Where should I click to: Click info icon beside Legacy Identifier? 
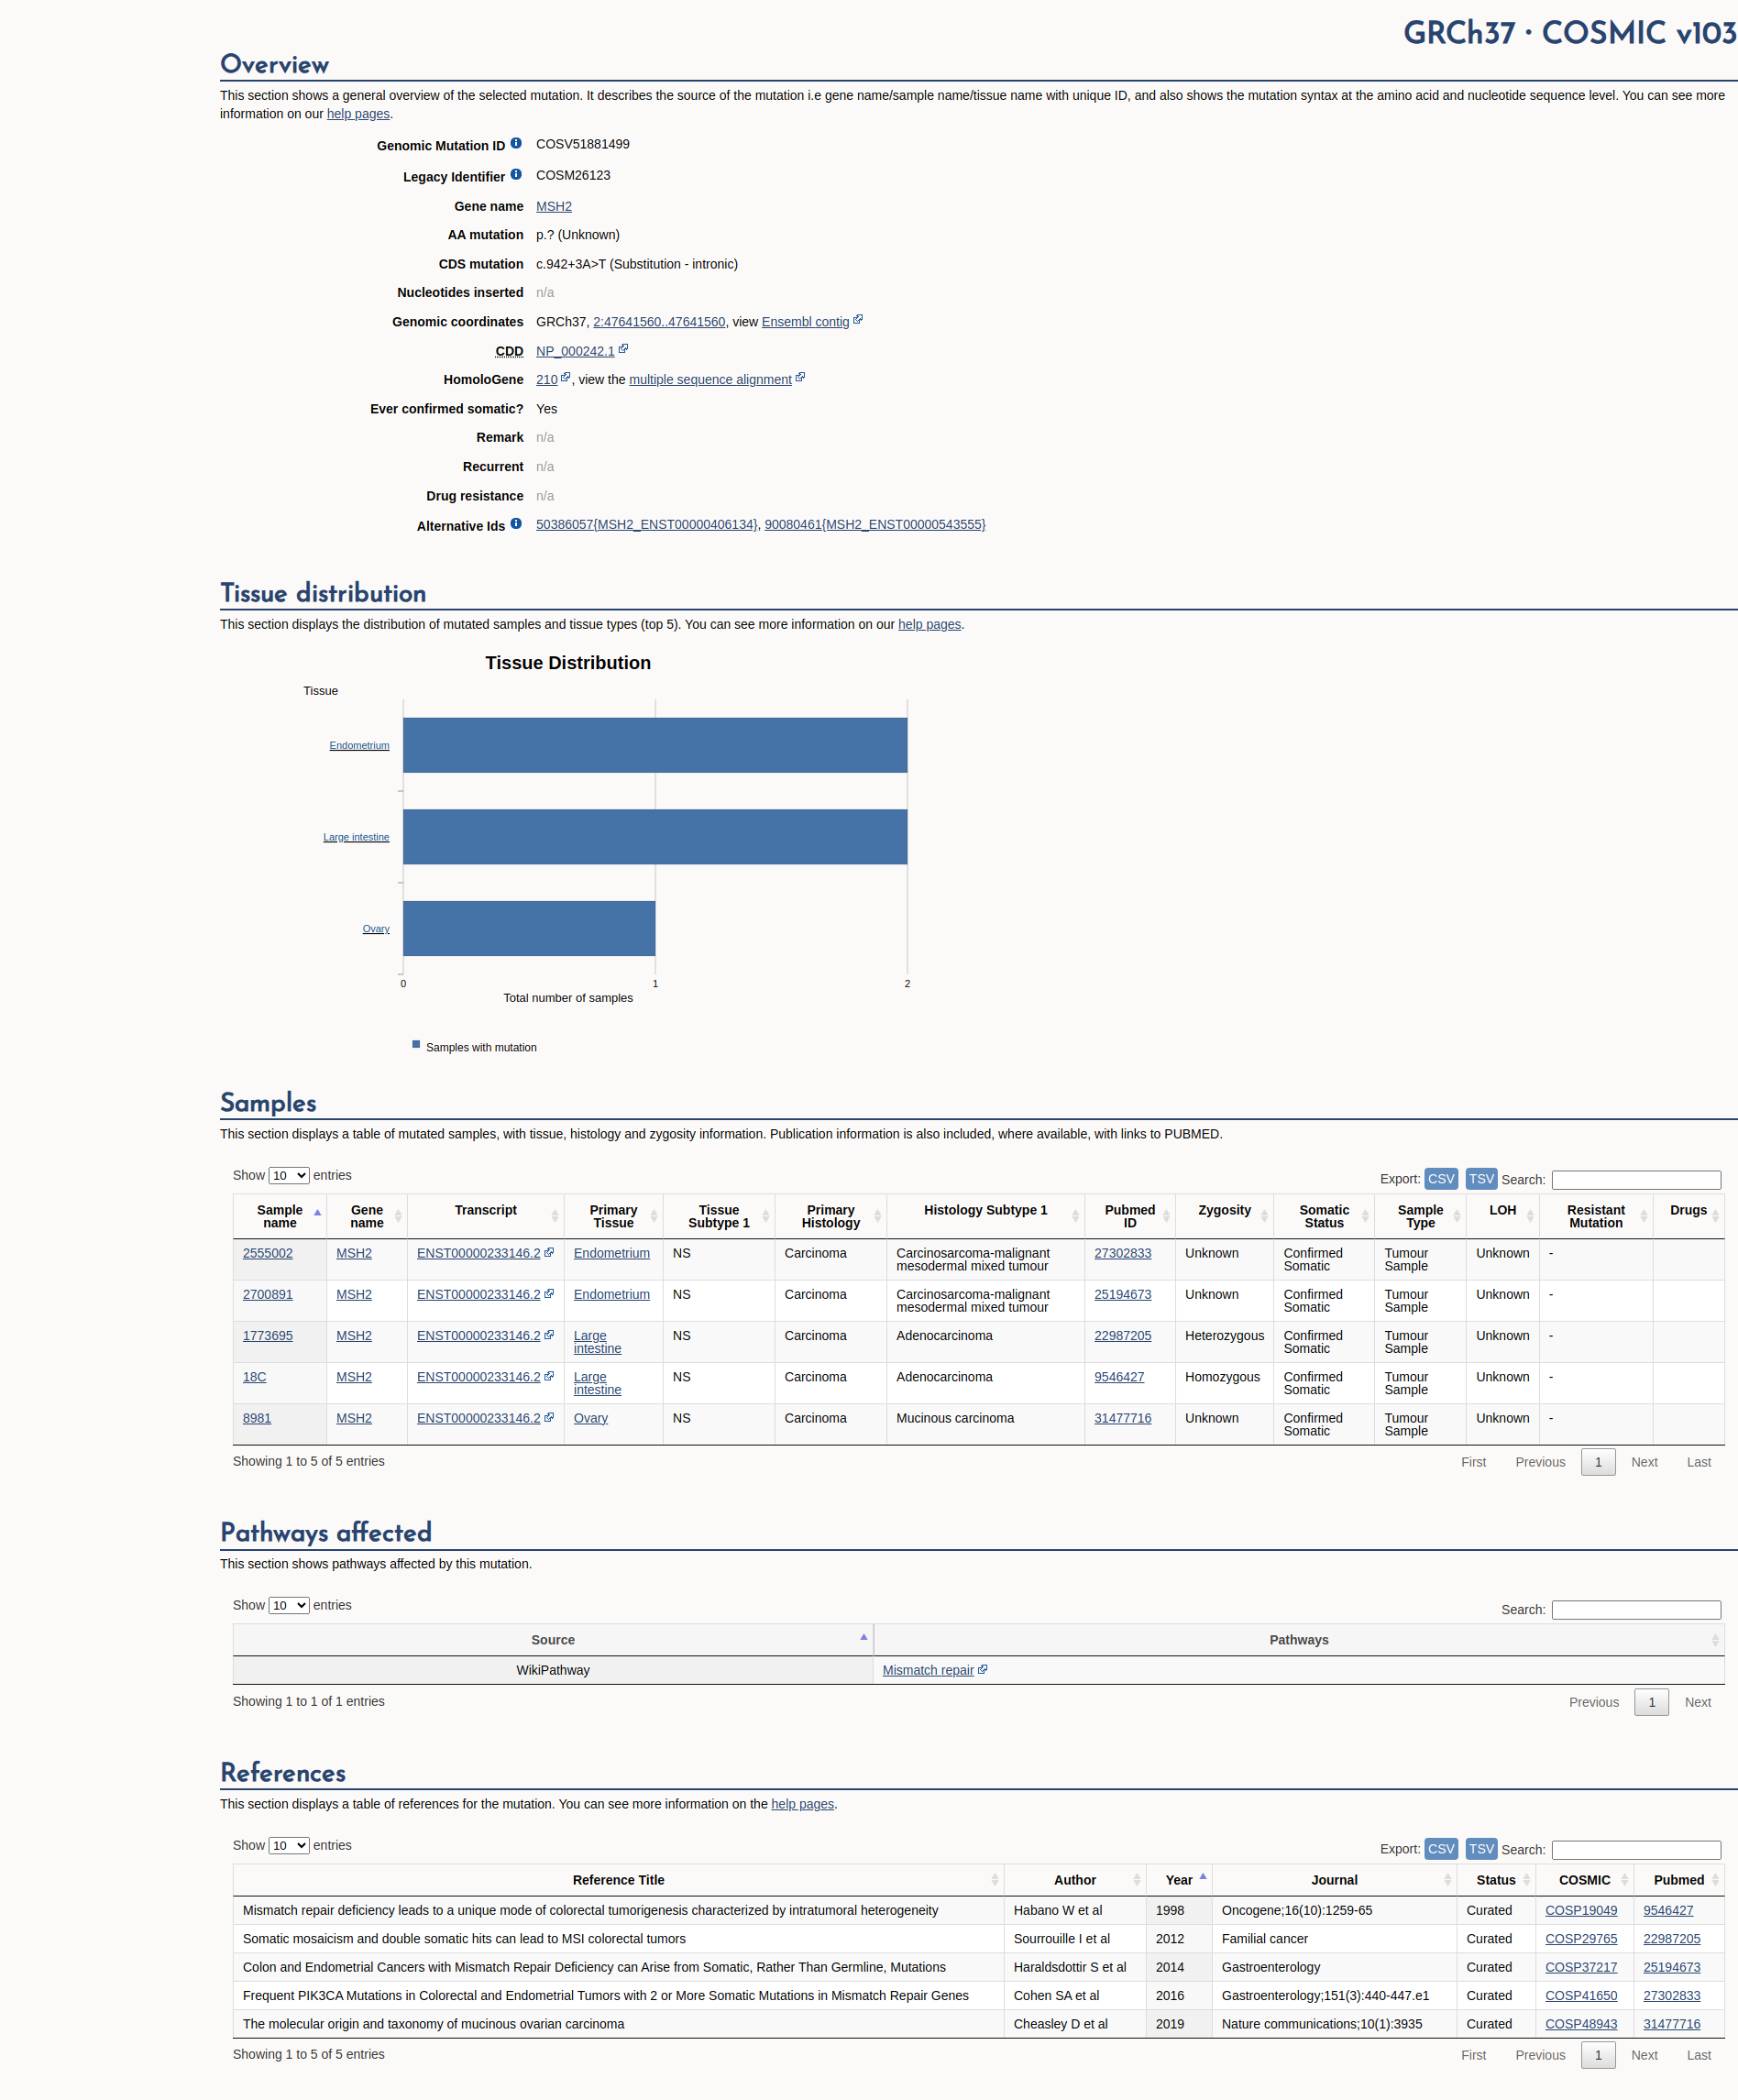click(x=516, y=175)
